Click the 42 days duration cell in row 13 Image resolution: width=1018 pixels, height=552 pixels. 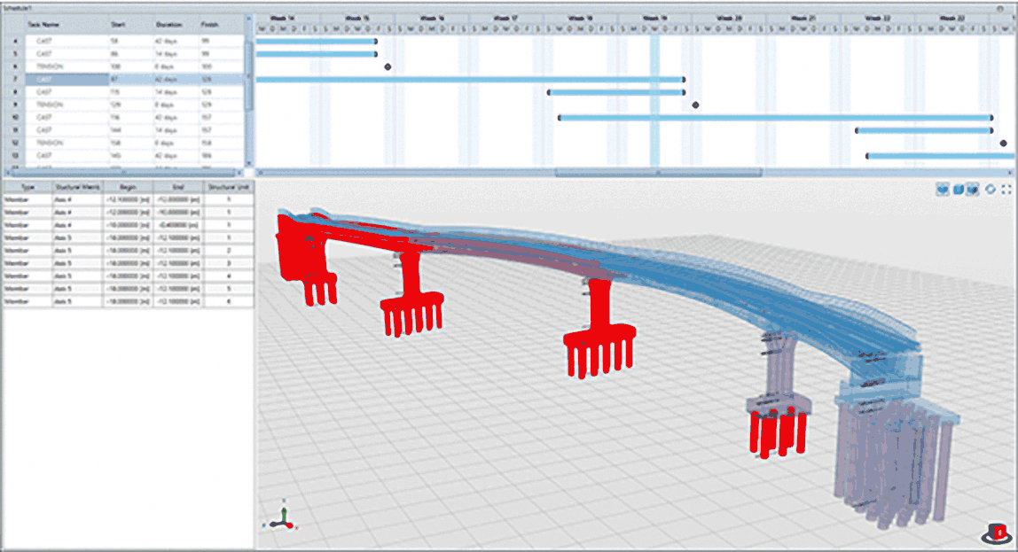pos(176,156)
